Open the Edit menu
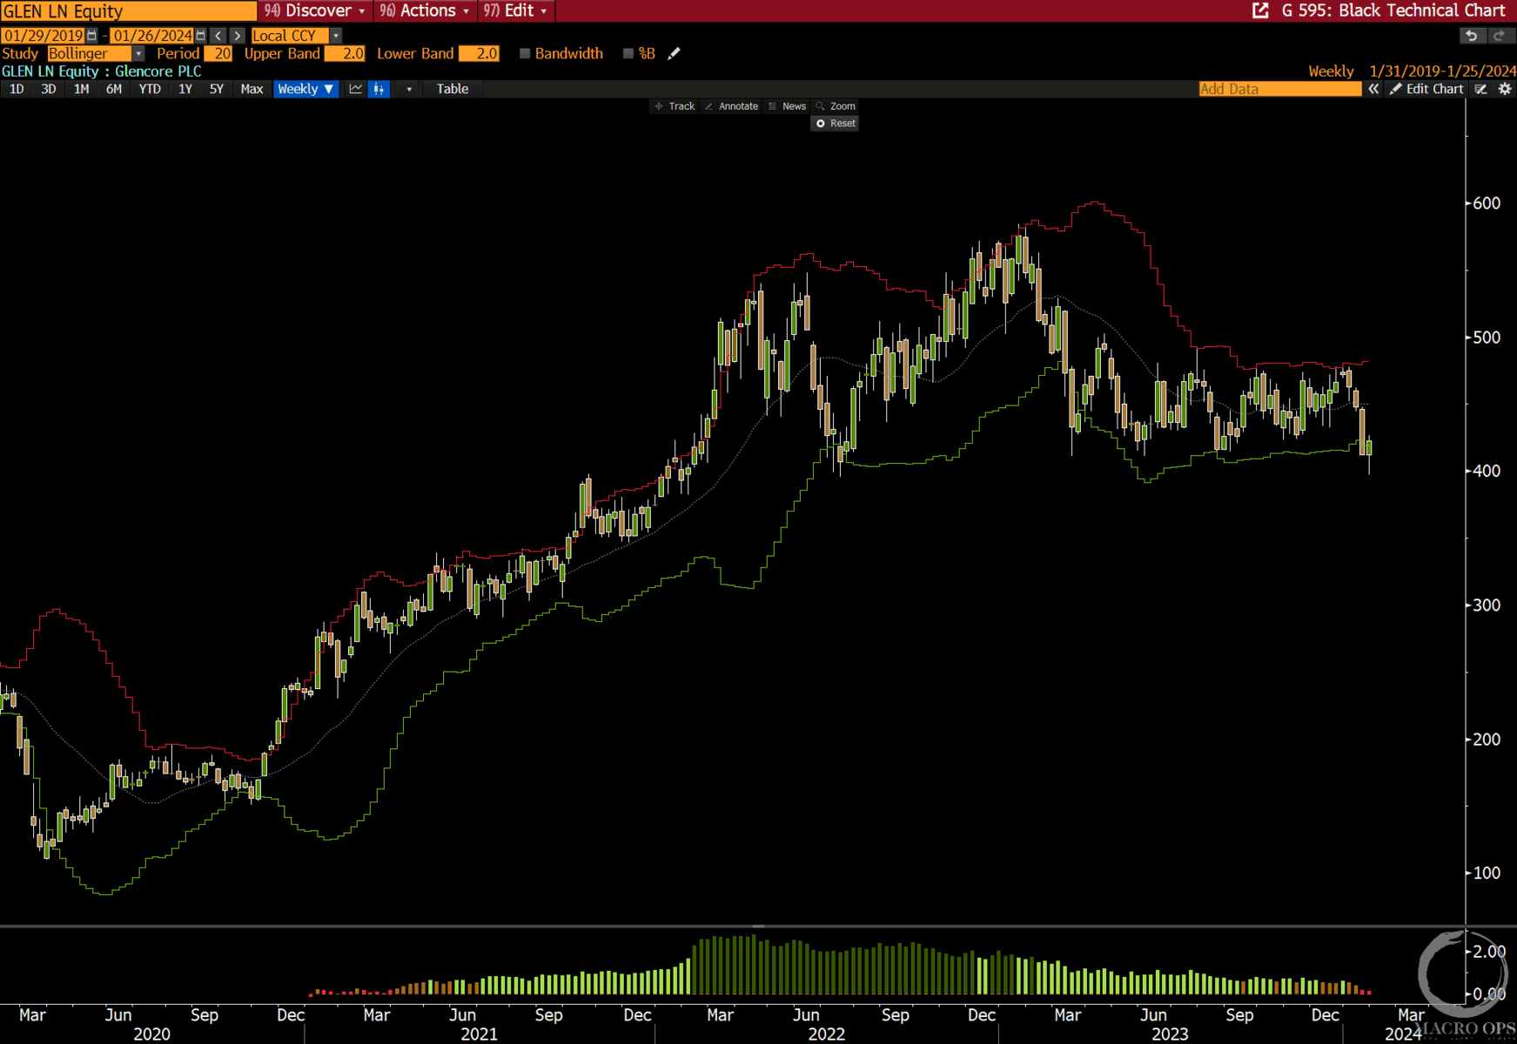This screenshot has width=1517, height=1044. pyautogui.click(x=516, y=10)
